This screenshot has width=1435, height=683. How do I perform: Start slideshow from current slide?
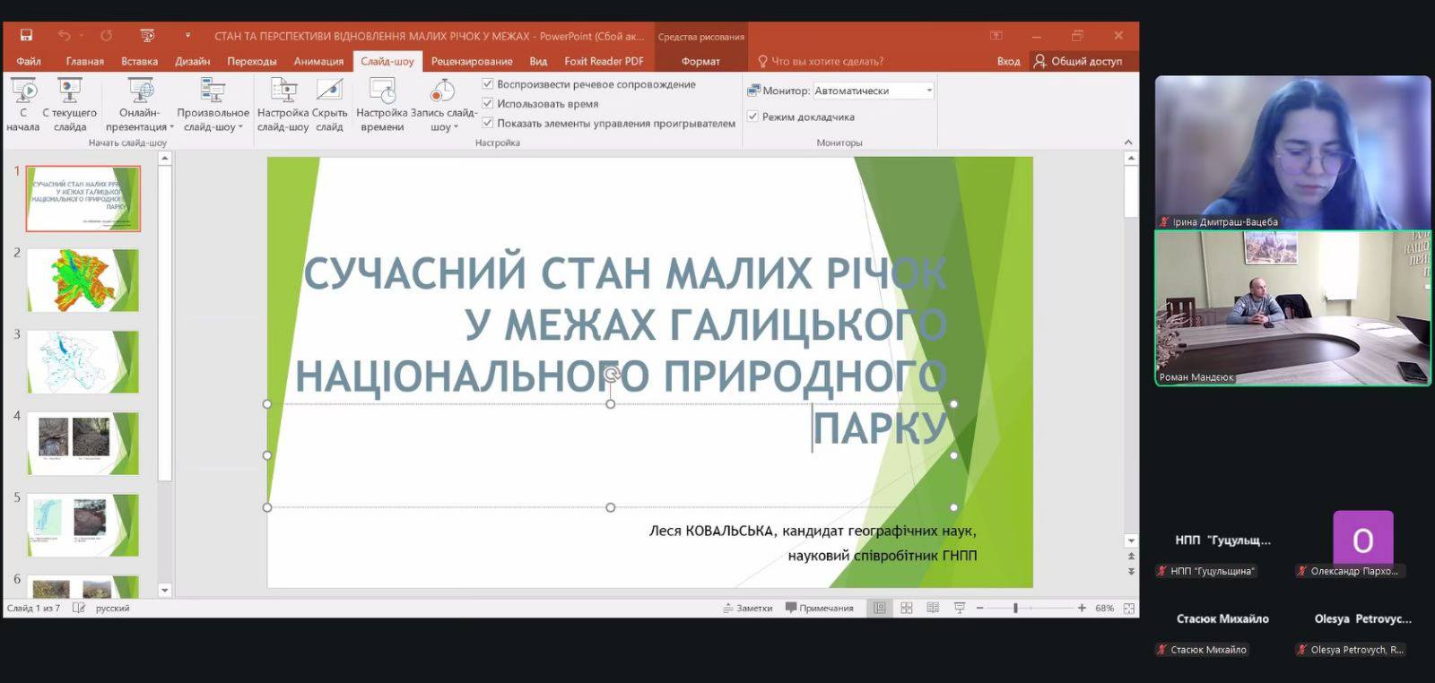coord(69,91)
